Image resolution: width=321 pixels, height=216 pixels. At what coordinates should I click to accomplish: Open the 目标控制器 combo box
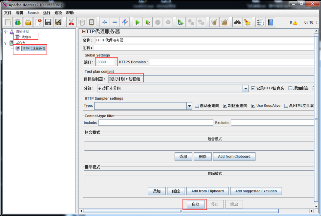[x=211, y=79]
